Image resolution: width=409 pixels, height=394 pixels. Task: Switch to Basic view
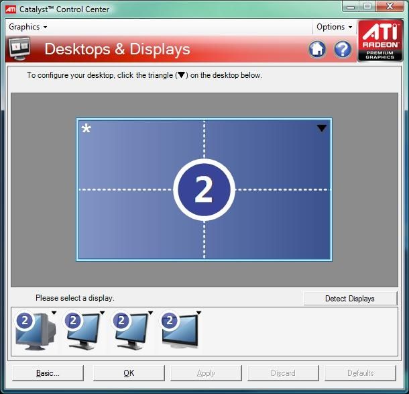pyautogui.click(x=48, y=373)
